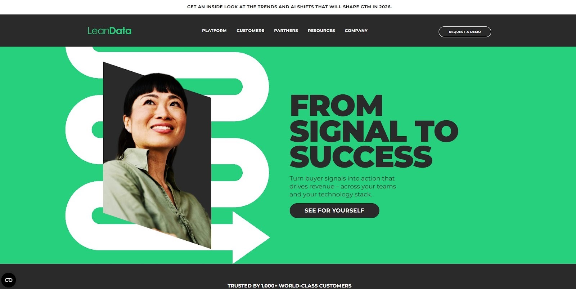Click the white arrowhead graphic
The image size is (576, 289).
[251, 237]
